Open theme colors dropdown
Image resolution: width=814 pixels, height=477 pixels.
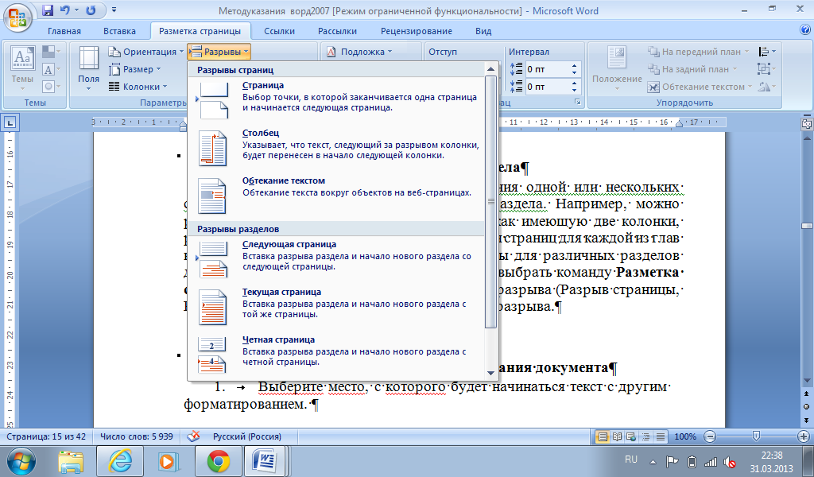pos(51,52)
